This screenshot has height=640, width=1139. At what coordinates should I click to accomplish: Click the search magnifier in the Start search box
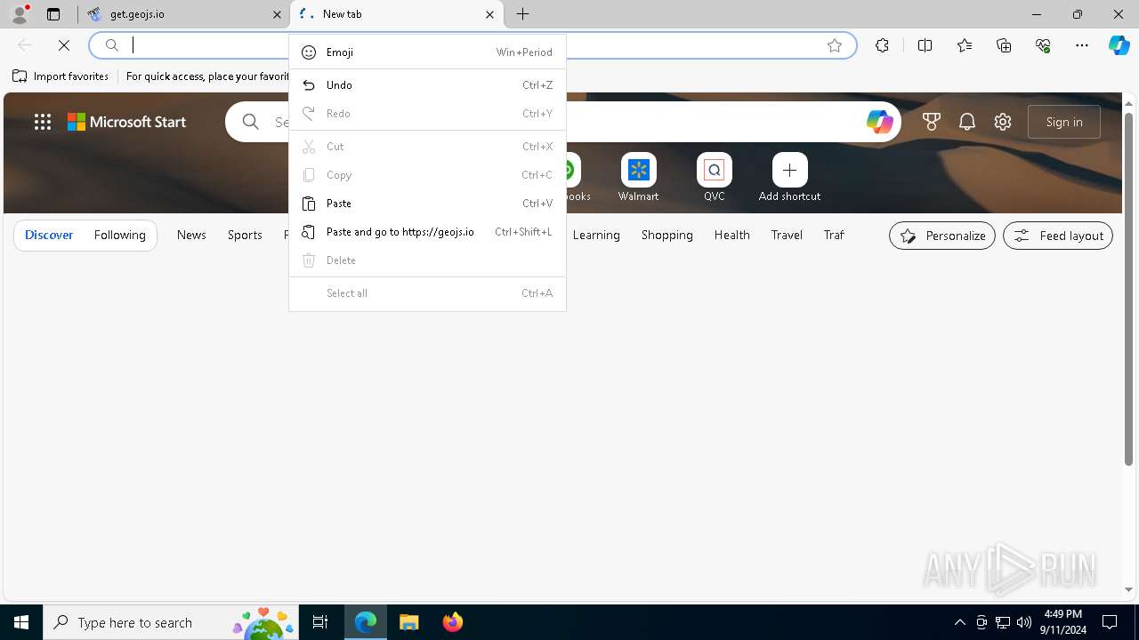click(x=251, y=122)
